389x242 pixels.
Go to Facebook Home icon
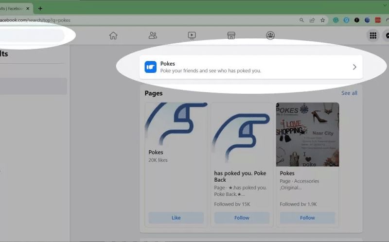pyautogui.click(x=113, y=35)
